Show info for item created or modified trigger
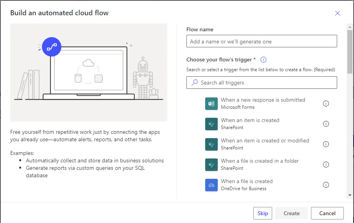 [x=326, y=144]
